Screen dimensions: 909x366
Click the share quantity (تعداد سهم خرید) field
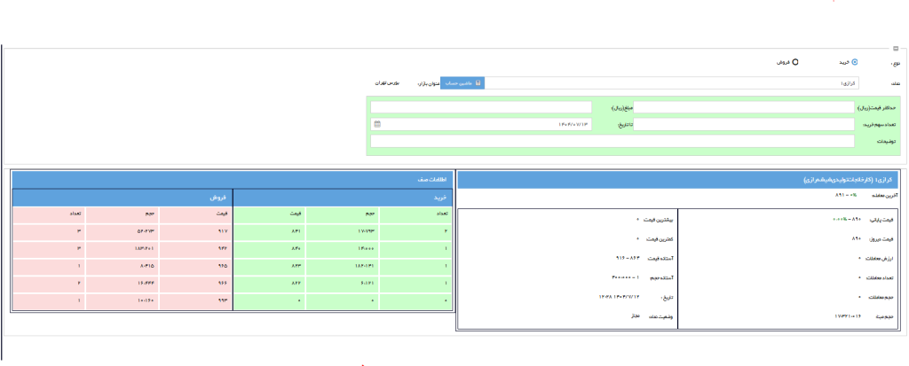point(746,124)
